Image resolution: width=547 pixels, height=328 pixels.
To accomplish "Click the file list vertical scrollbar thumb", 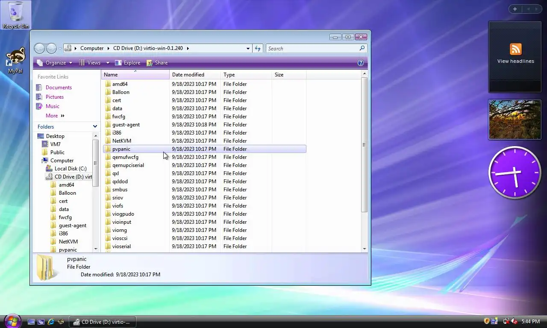I will pyautogui.click(x=365, y=145).
